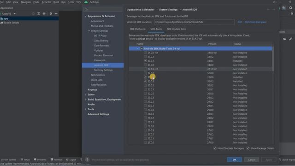295x166 pixels.
Task: Collapse Android SDK Build-Tools 34-rc1 group
Action: click(137, 48)
